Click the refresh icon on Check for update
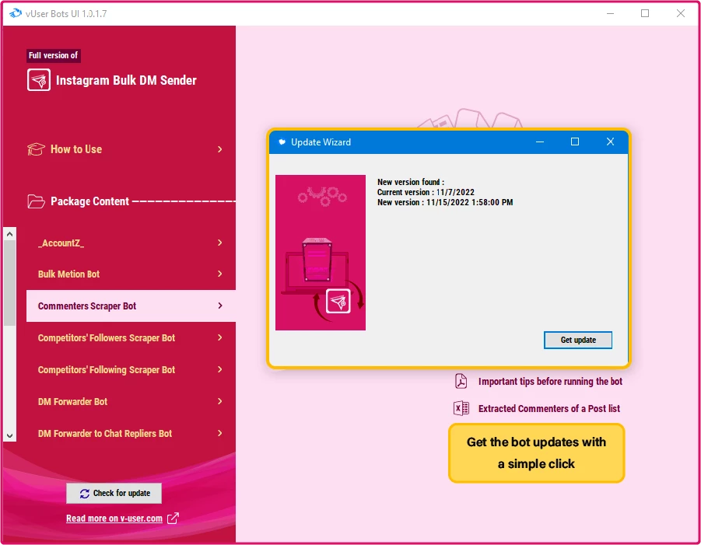This screenshot has width=701, height=545. (85, 493)
